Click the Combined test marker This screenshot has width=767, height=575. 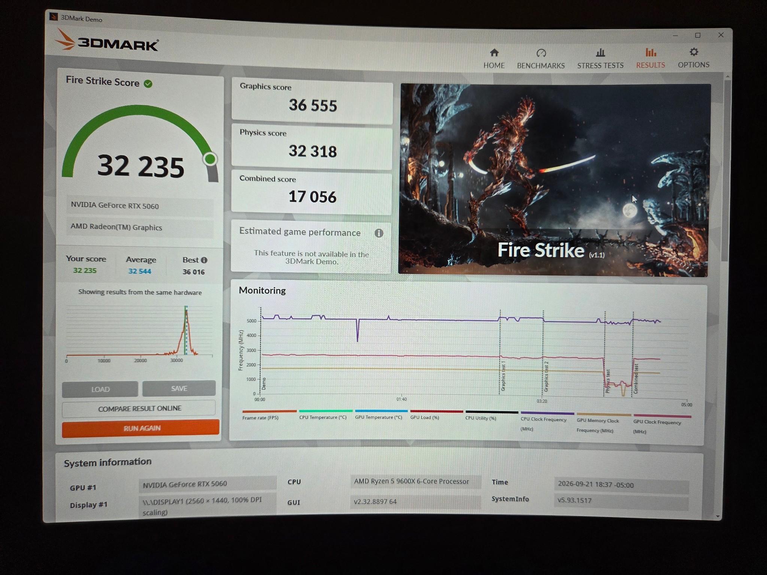636,378
